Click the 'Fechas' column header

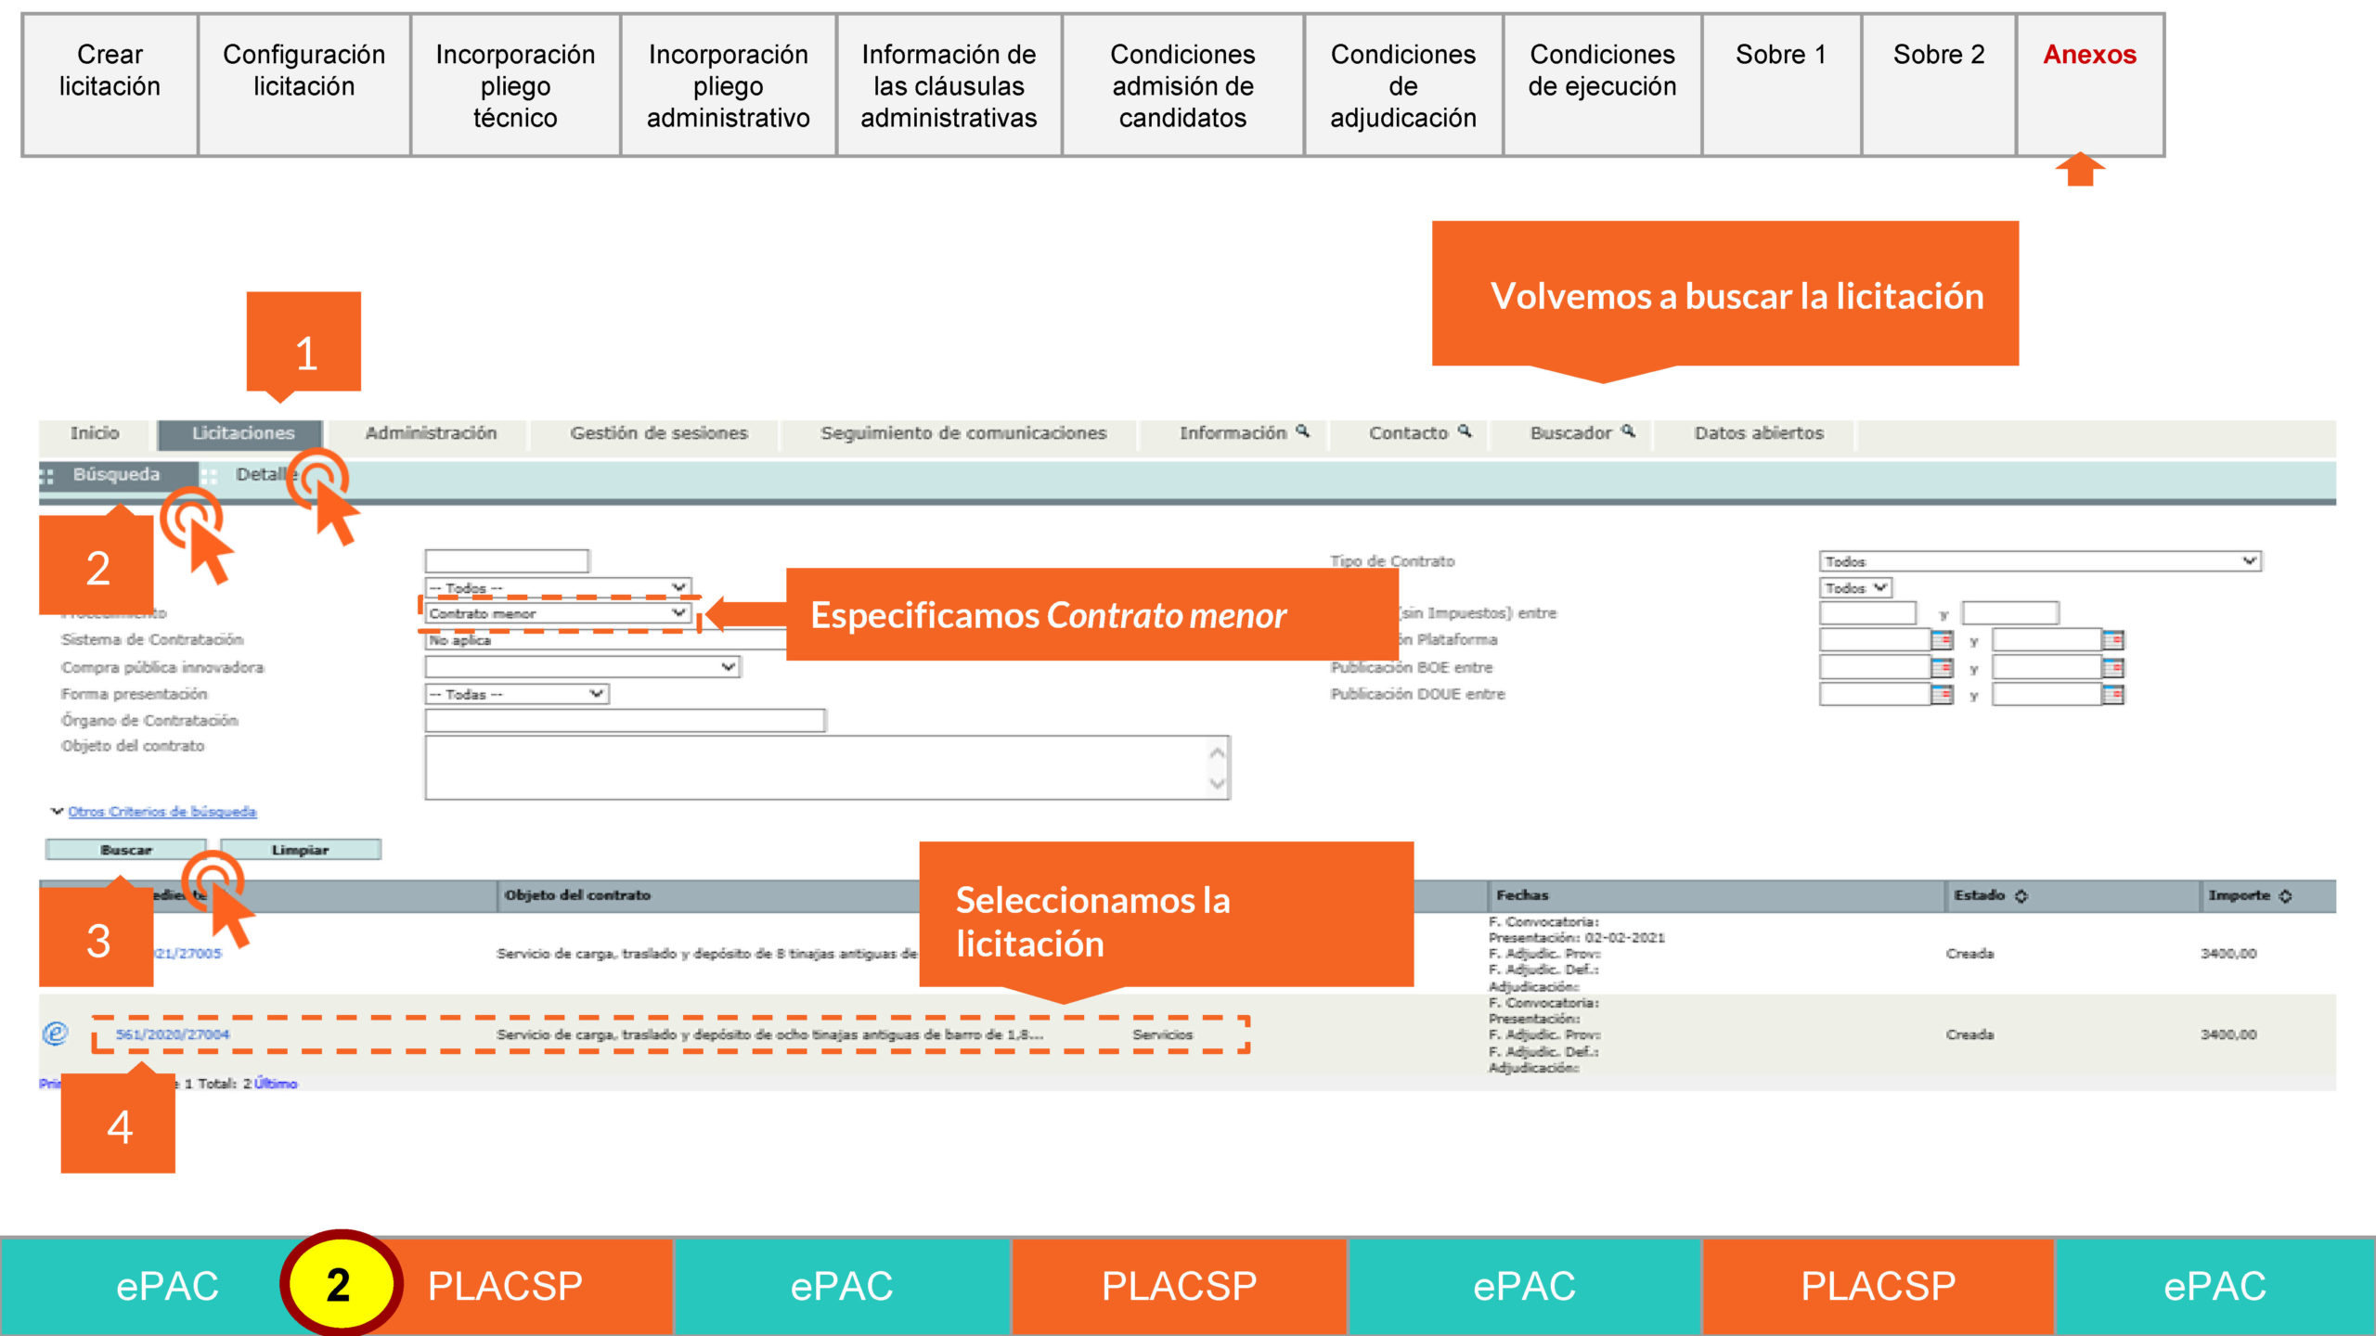point(1522,895)
